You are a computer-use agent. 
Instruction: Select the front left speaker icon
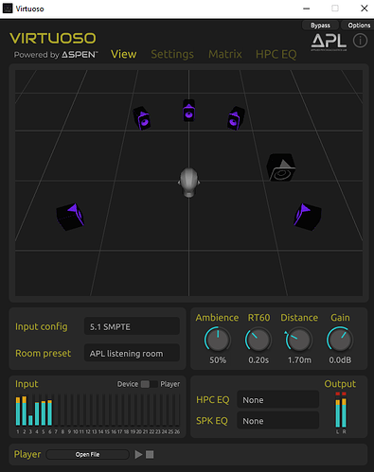click(x=142, y=118)
